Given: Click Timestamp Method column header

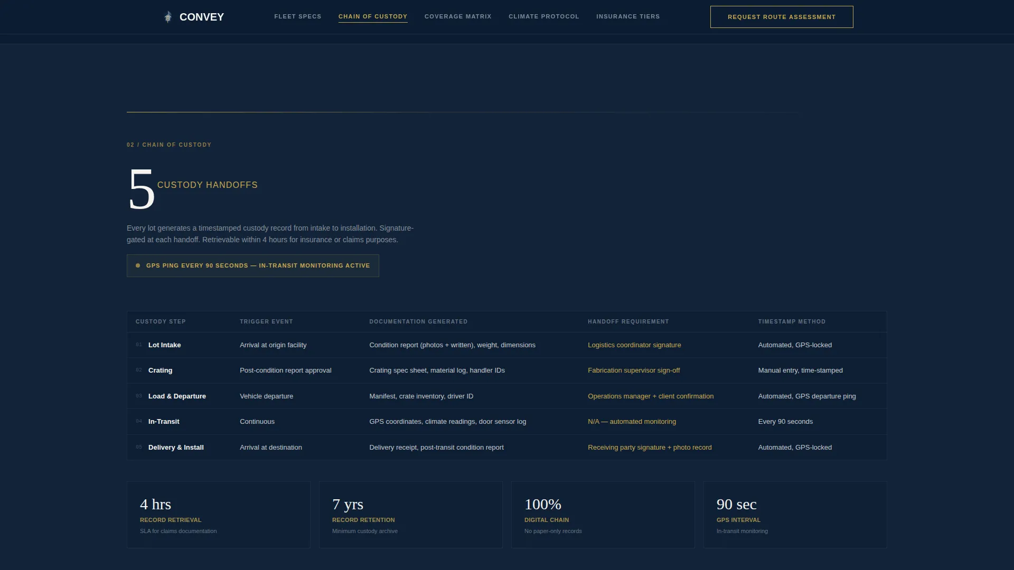Looking at the screenshot, I should [x=792, y=321].
